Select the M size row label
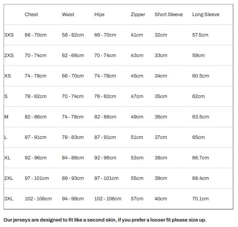The image size is (238, 227). coord(6,117)
